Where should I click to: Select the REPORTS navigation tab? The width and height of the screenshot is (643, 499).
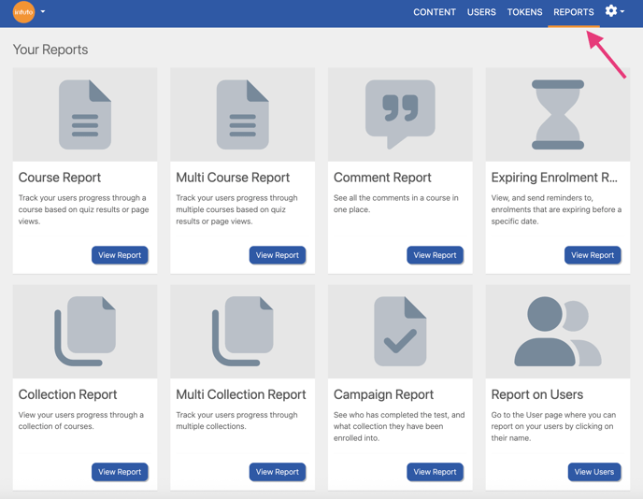click(x=573, y=12)
